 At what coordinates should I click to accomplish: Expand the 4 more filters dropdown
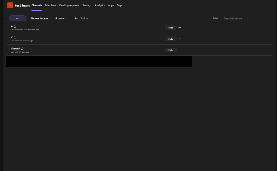click(61, 18)
